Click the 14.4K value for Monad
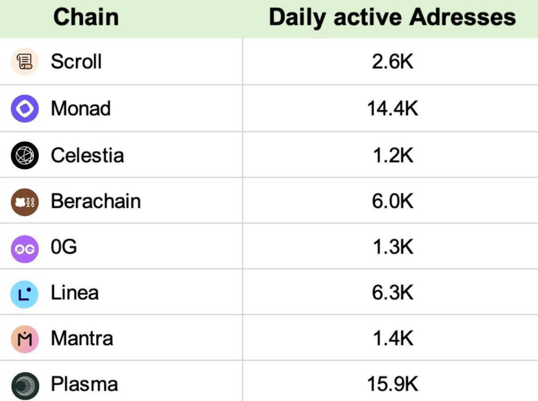Image resolution: width=538 pixels, height=401 pixels. [x=393, y=109]
